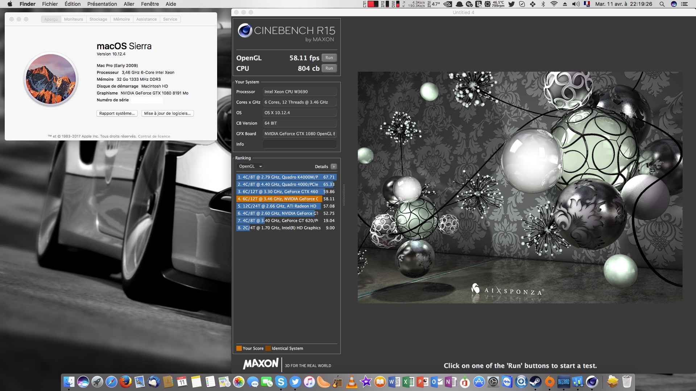696x391 pixels.
Task: Open Origin from the Dock
Action: (550, 382)
